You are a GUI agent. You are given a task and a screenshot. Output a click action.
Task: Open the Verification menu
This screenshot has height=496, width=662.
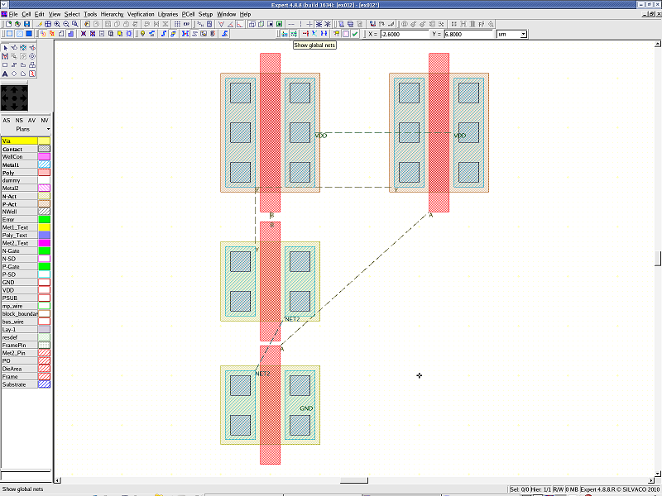(x=141, y=14)
